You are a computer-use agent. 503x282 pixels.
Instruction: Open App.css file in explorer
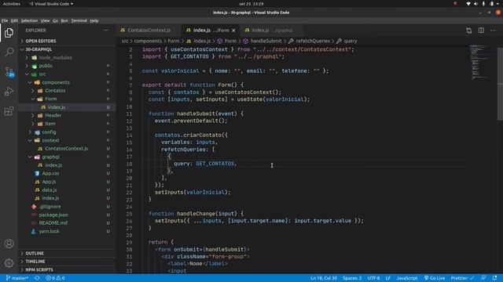click(67, 173)
